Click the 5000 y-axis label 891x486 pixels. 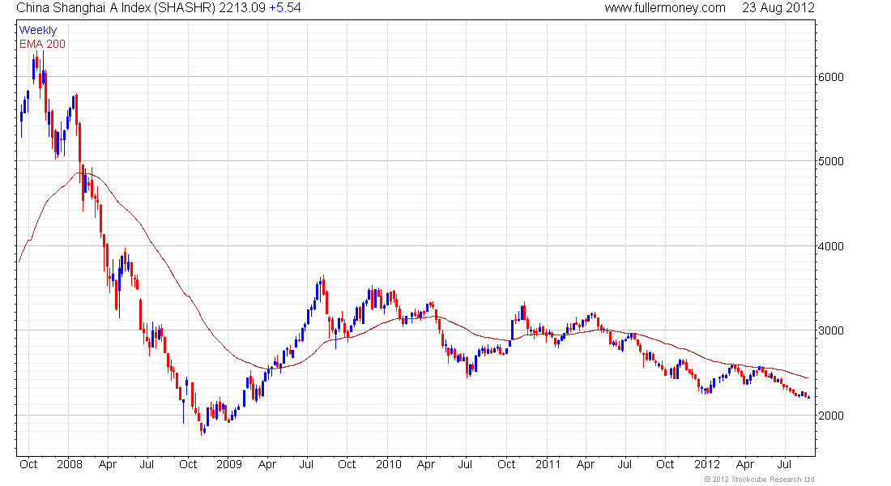831,161
